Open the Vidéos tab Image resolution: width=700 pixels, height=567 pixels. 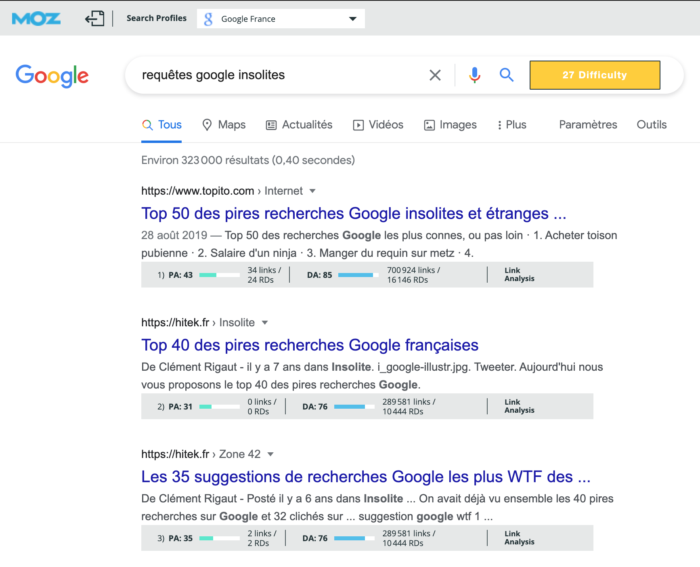click(x=378, y=125)
